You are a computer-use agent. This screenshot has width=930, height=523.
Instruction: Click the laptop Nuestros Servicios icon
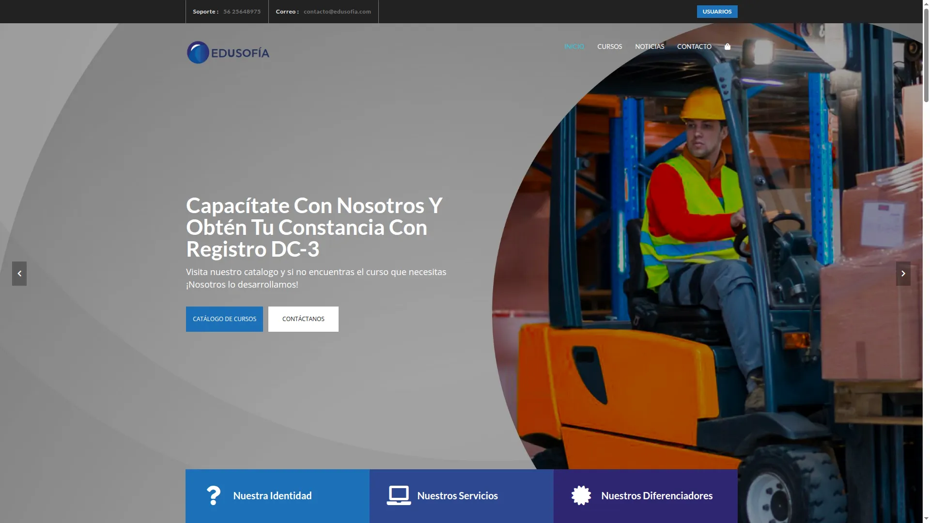click(x=399, y=495)
